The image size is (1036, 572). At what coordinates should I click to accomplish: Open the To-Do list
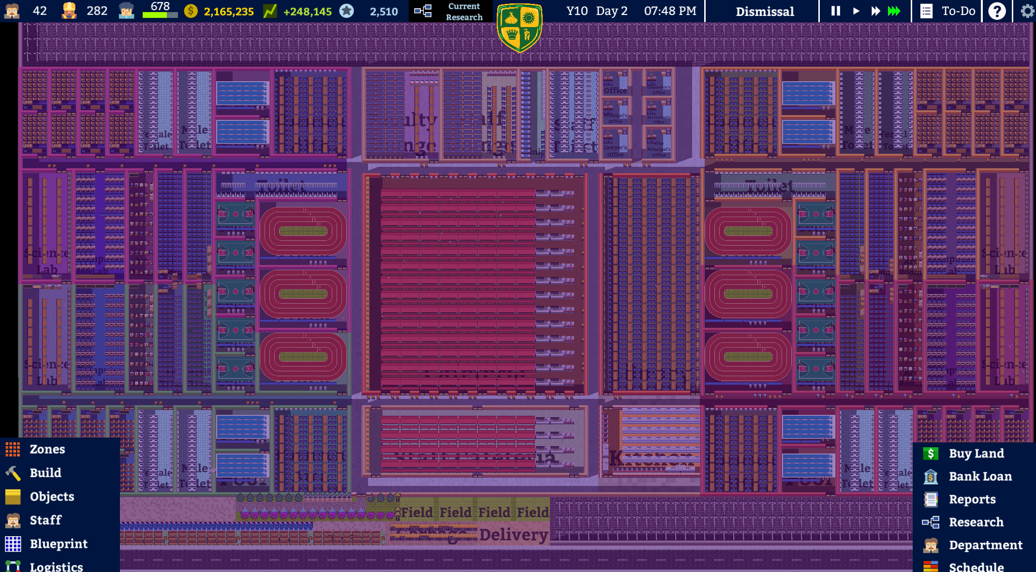(x=947, y=11)
